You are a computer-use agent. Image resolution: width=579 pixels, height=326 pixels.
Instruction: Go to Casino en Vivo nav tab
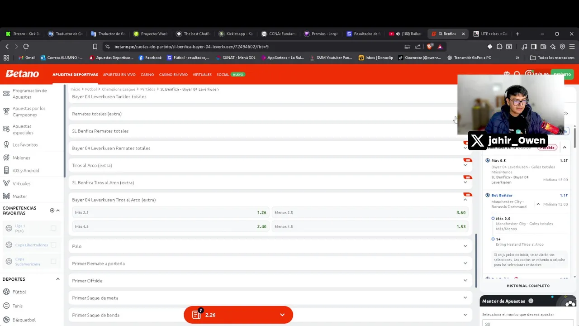pyautogui.click(x=173, y=74)
